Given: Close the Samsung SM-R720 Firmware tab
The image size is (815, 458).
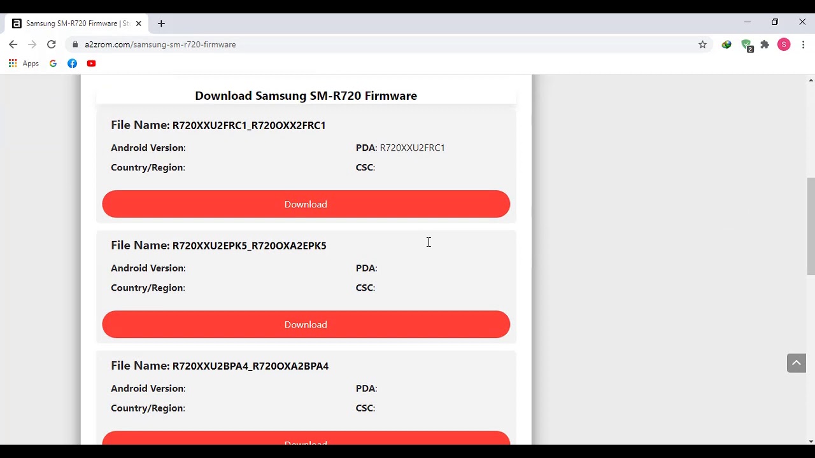Looking at the screenshot, I should coord(138,24).
